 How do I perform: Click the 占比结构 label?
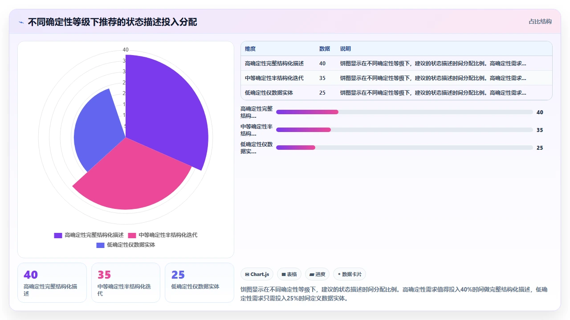(540, 21)
